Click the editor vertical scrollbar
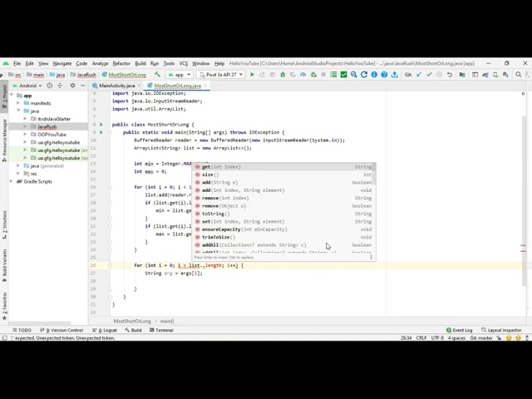This screenshot has height=399, width=532. point(525,200)
